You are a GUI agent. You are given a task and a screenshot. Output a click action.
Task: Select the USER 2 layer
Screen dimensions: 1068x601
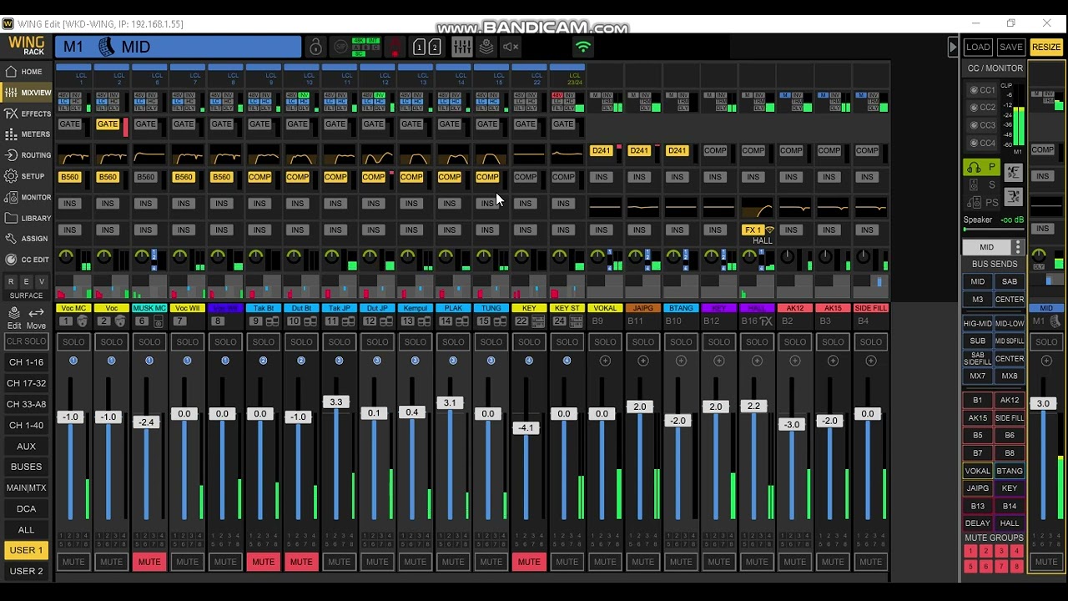(x=26, y=571)
